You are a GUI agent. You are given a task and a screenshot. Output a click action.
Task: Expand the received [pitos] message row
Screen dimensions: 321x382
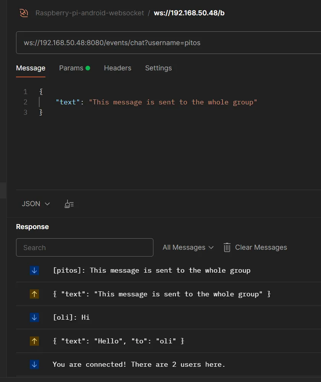(x=168, y=270)
